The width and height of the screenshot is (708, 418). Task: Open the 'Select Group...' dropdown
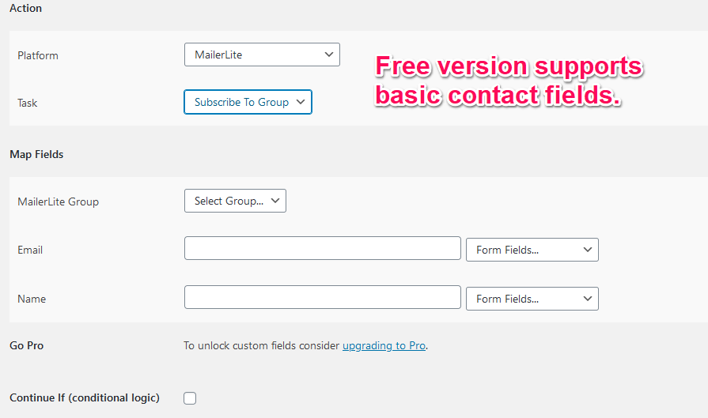[235, 201]
